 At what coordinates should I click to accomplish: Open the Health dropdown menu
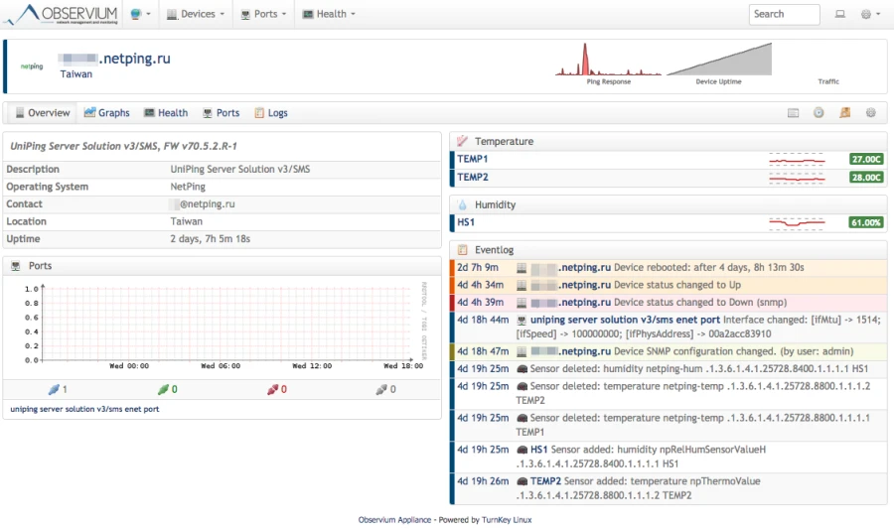[x=329, y=14]
